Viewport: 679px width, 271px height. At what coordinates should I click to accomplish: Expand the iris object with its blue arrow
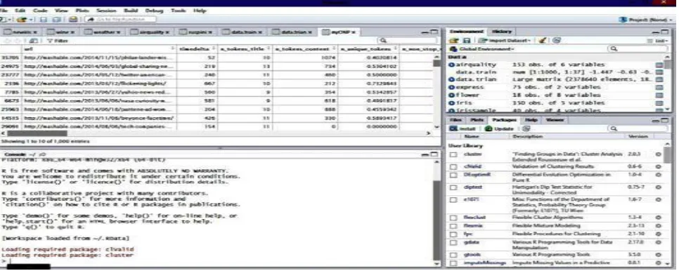coord(451,103)
